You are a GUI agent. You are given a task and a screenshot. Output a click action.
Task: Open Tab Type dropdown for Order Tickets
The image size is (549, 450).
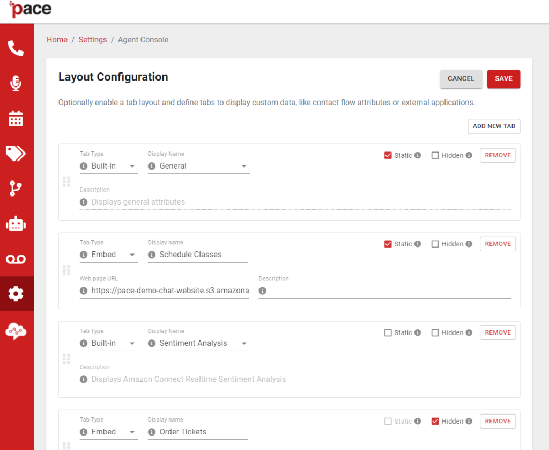click(x=109, y=432)
